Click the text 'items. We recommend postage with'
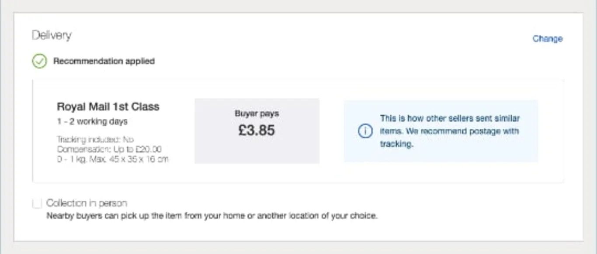This screenshot has height=254, width=597. [x=449, y=131]
